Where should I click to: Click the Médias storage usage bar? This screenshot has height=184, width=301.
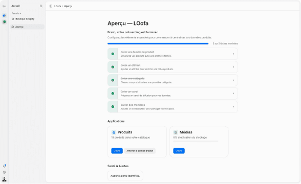point(196,141)
